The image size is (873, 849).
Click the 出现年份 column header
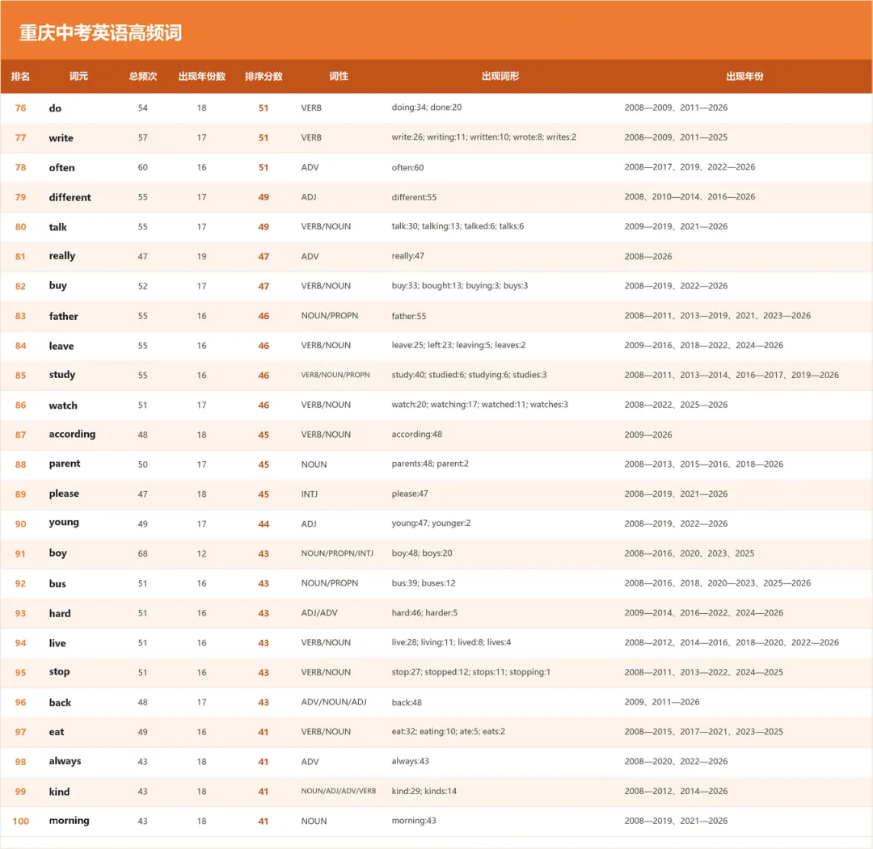coord(744,76)
